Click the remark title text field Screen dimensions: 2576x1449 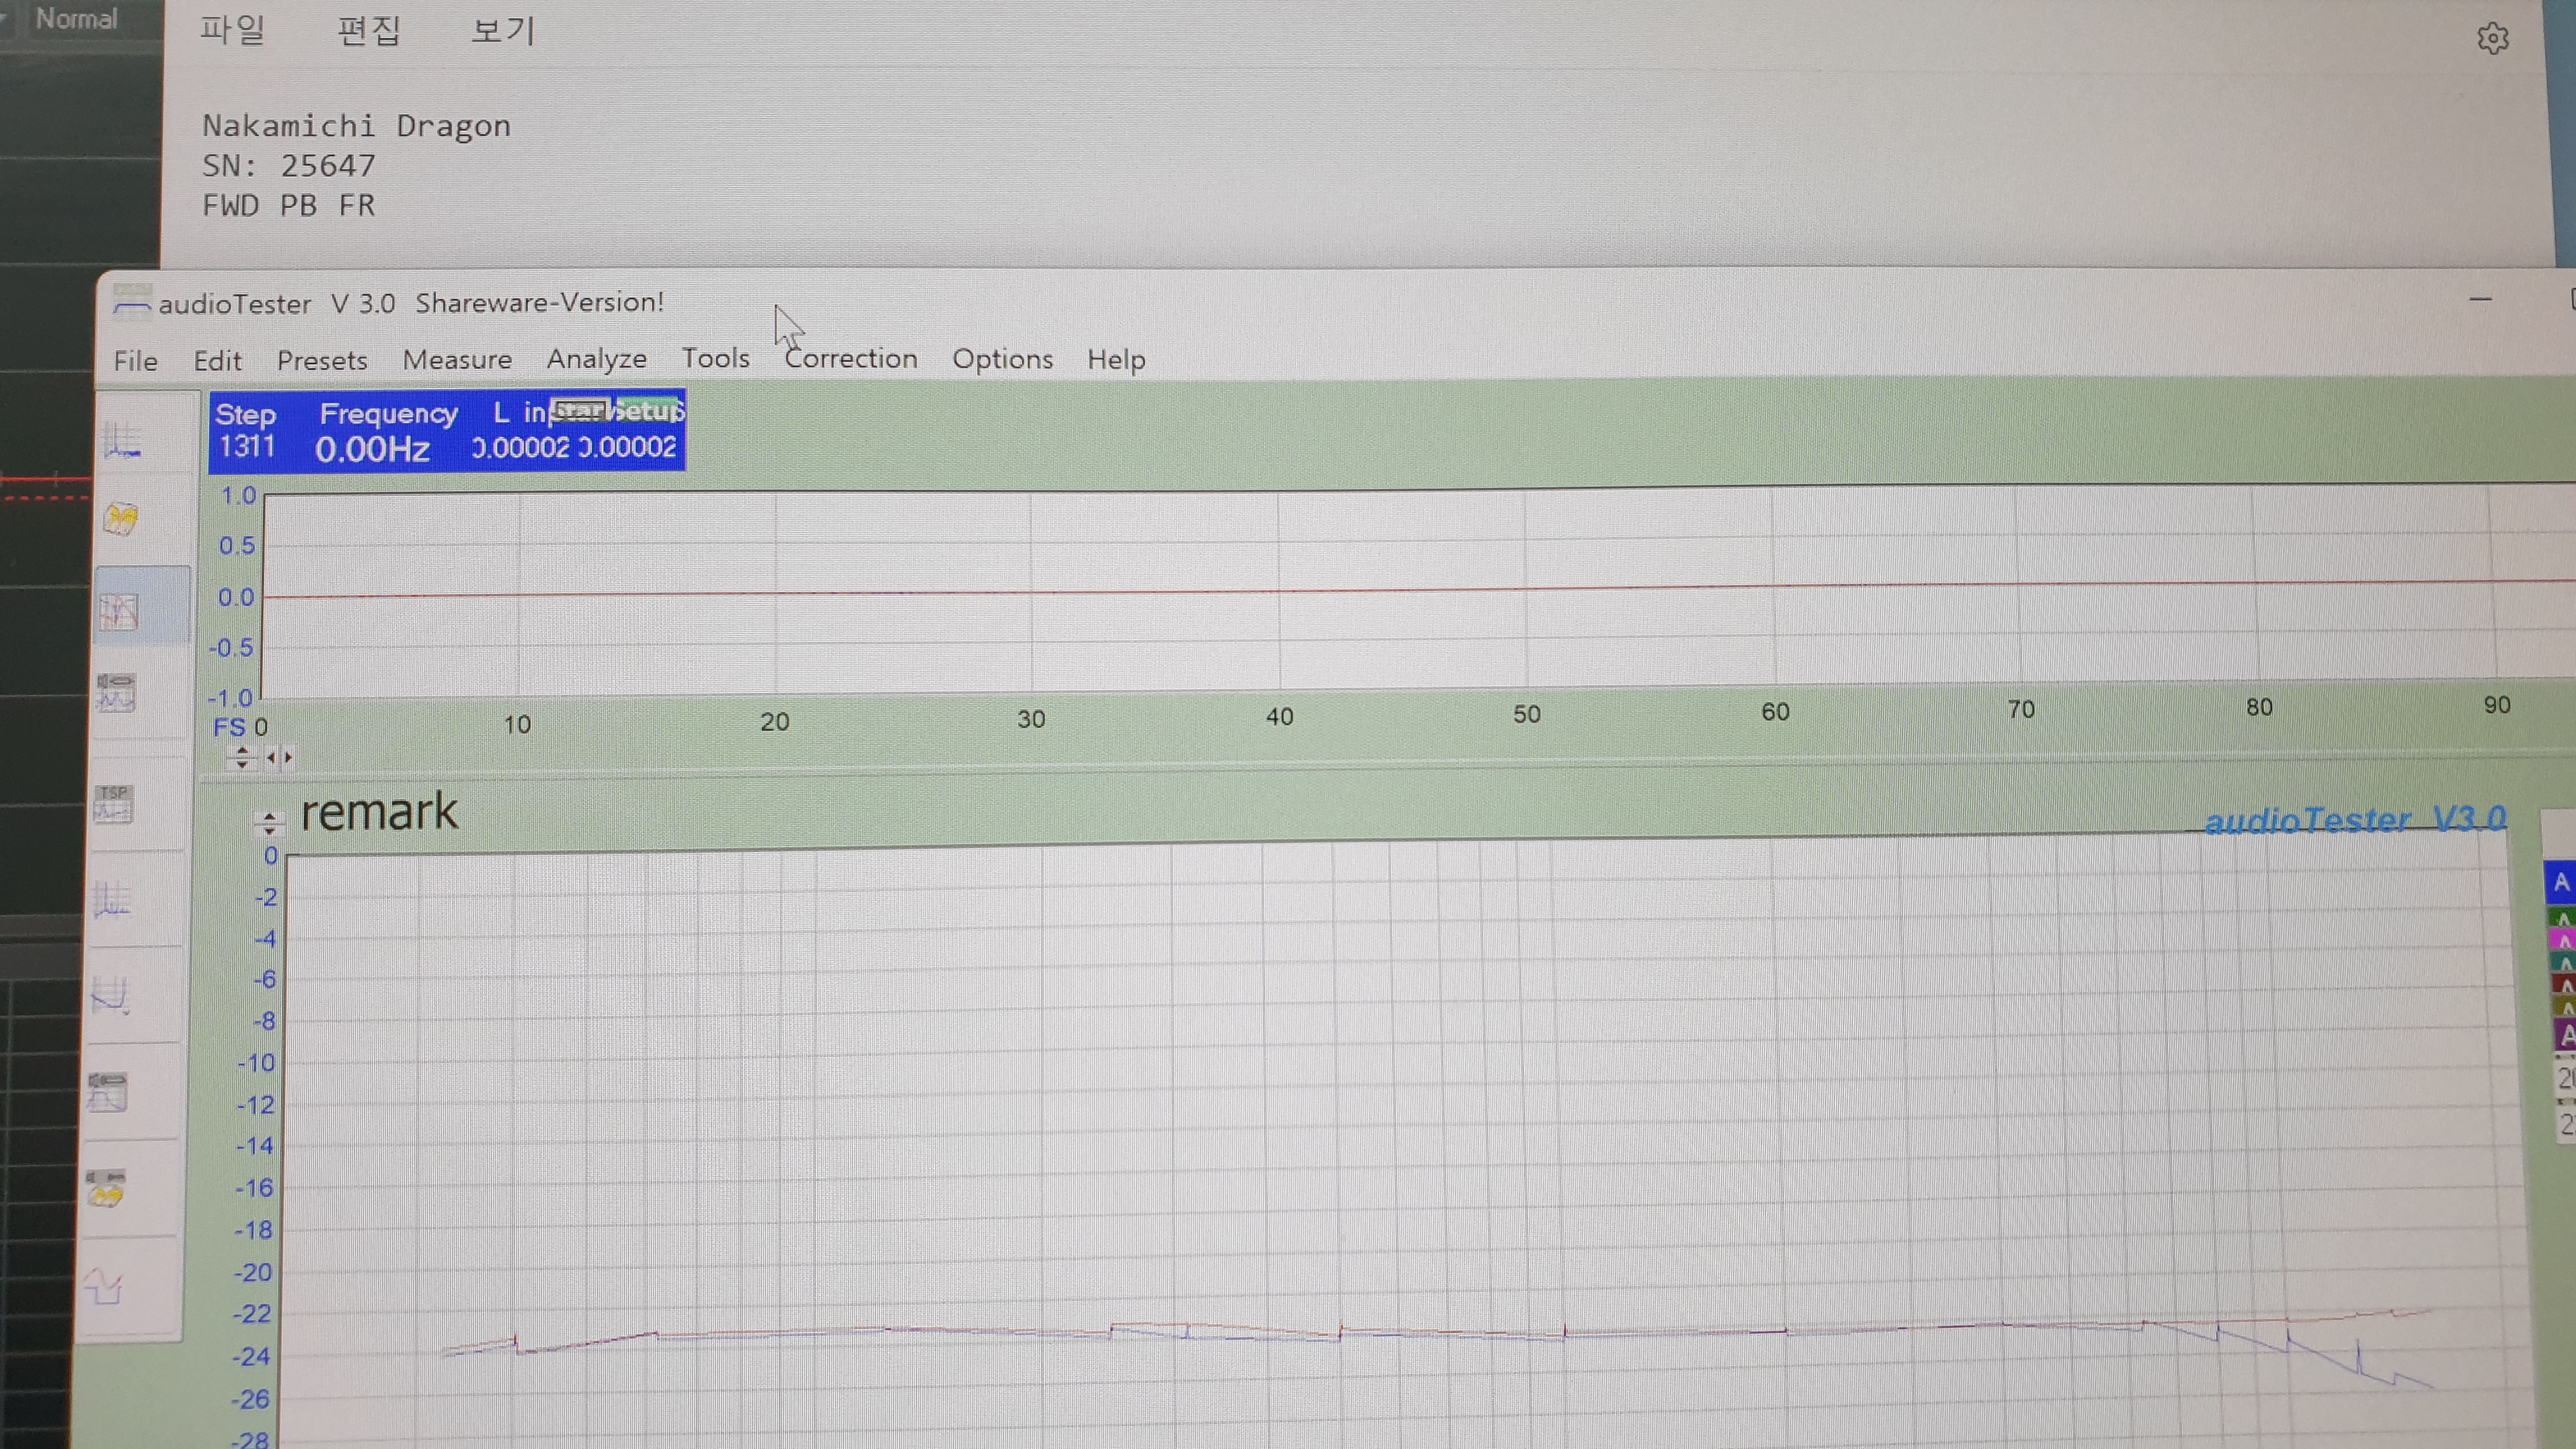380,813
